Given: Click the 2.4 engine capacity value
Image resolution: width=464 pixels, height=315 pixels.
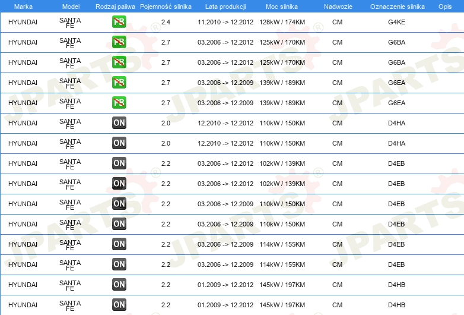Looking at the screenshot, I should tap(166, 22).
